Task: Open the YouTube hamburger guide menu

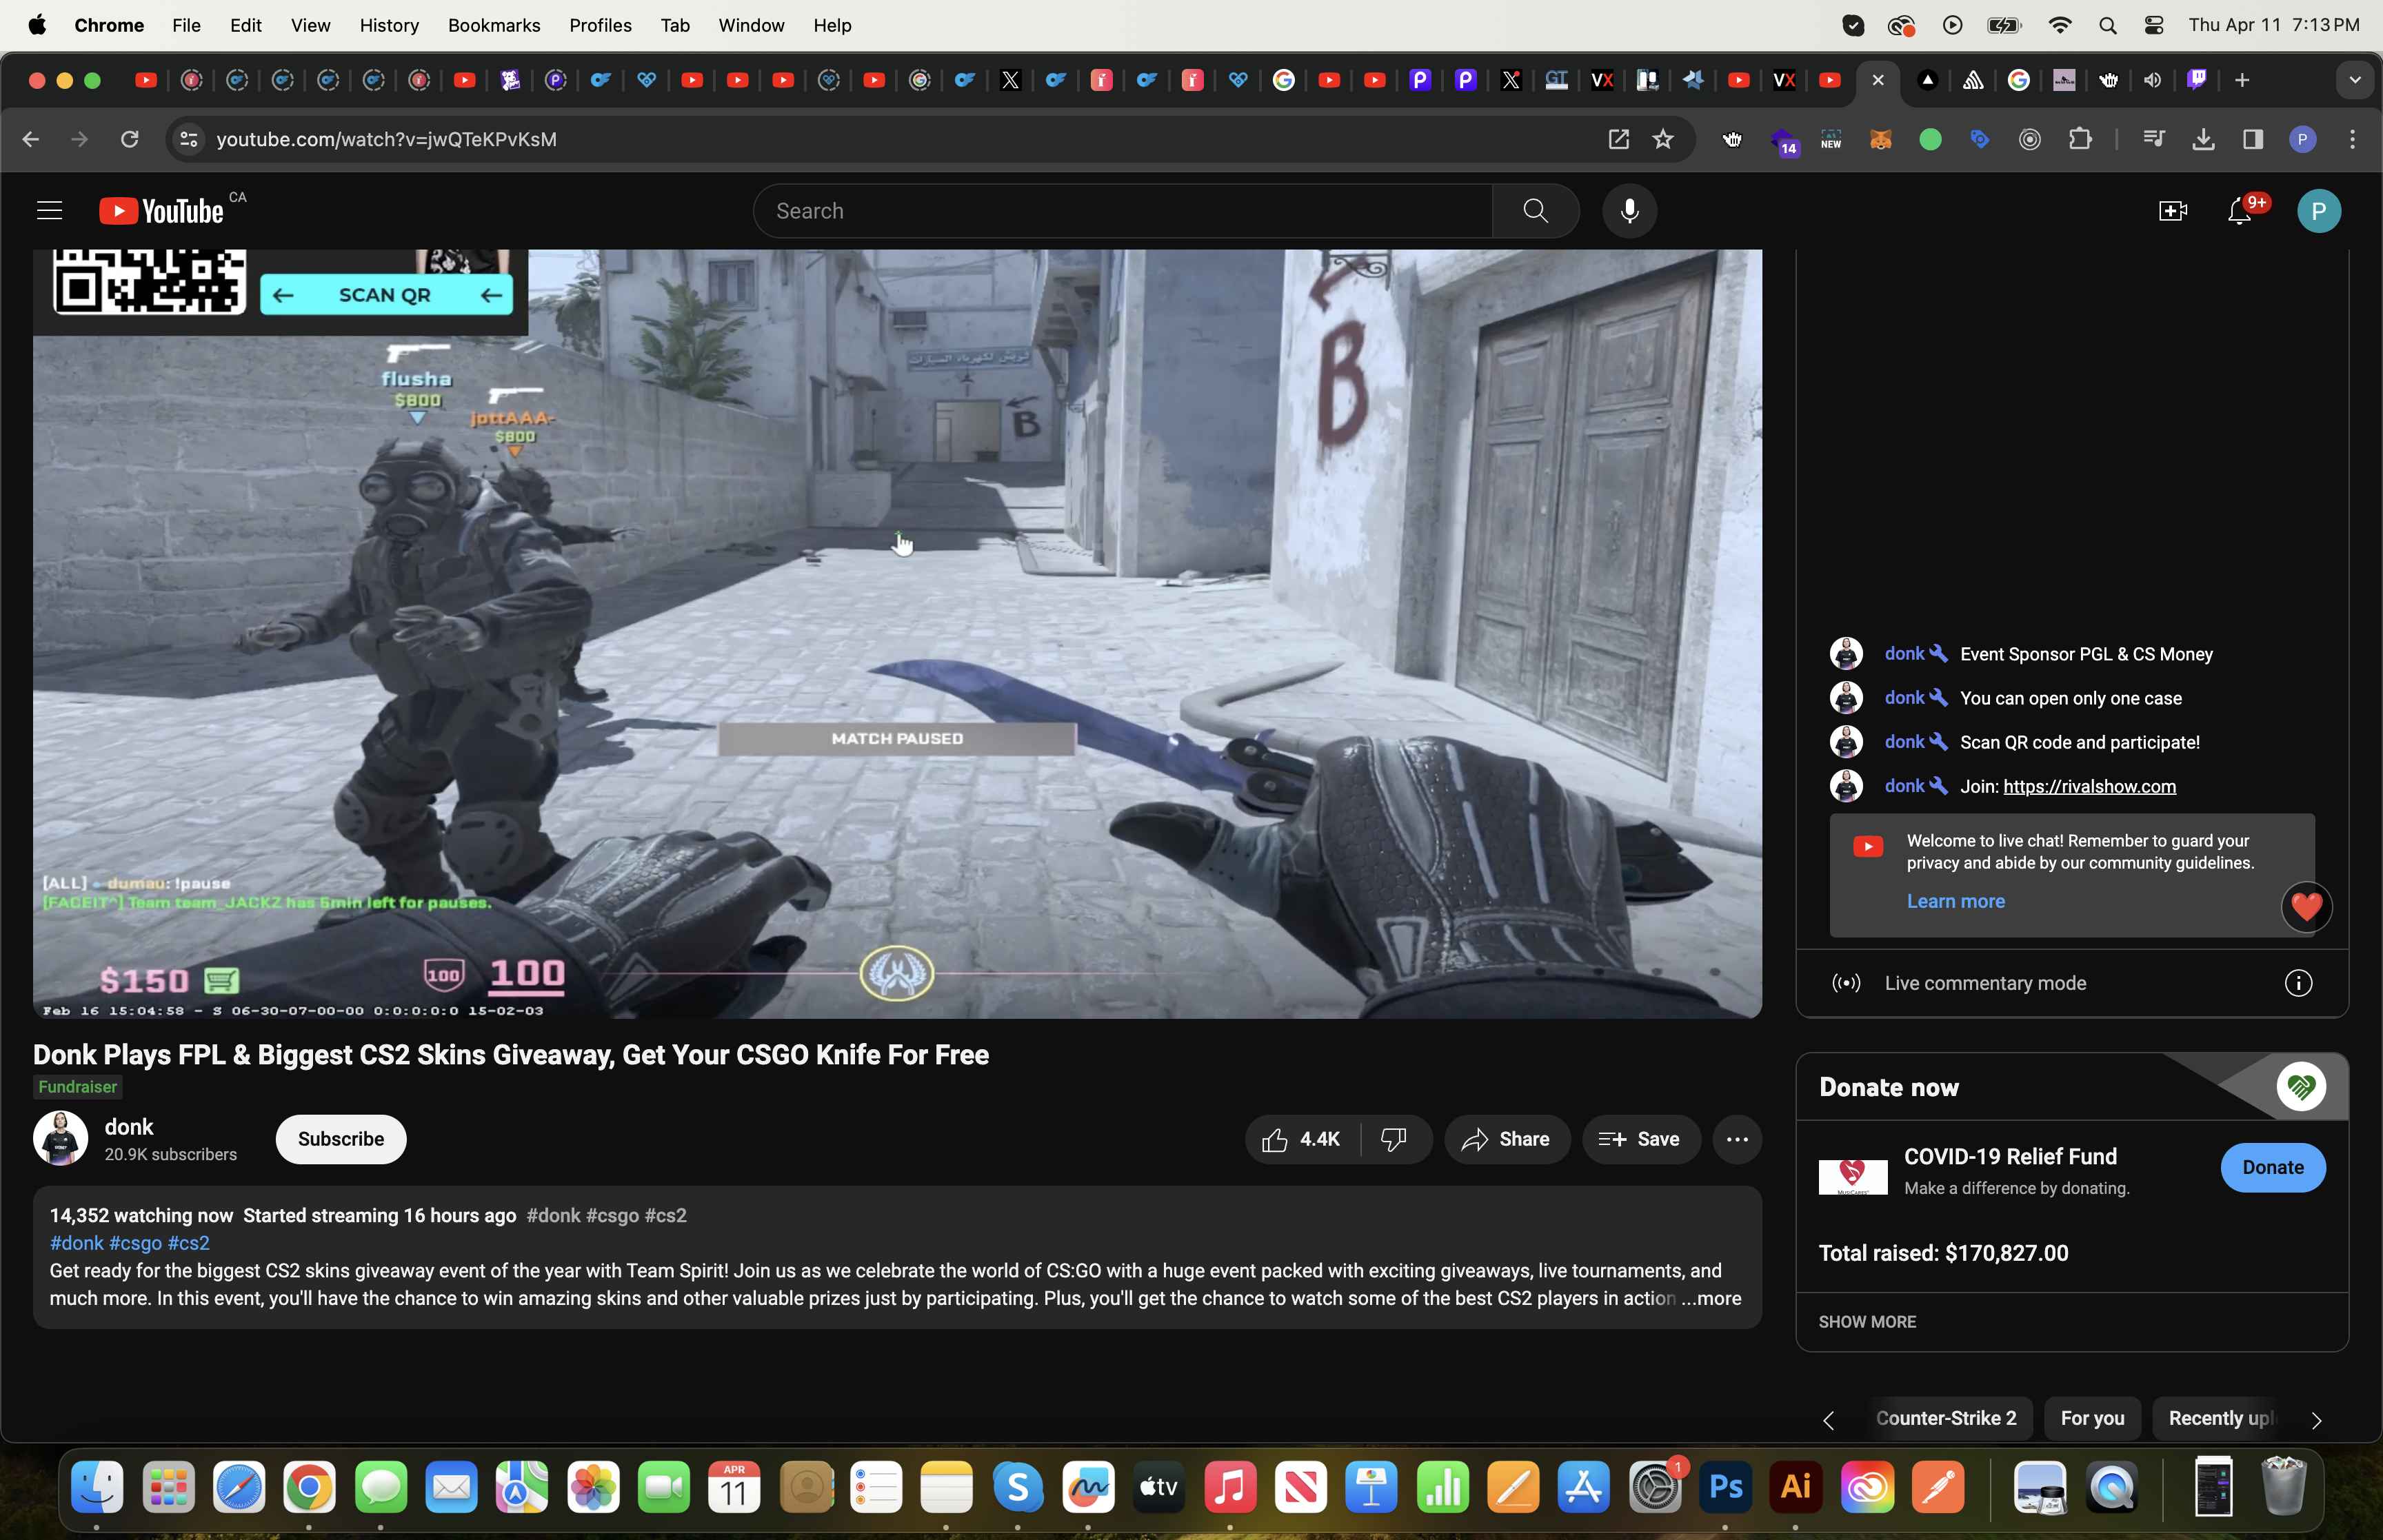Action: (49, 211)
